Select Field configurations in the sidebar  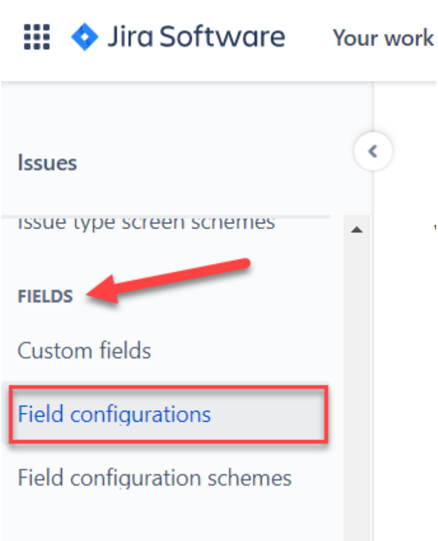click(114, 415)
